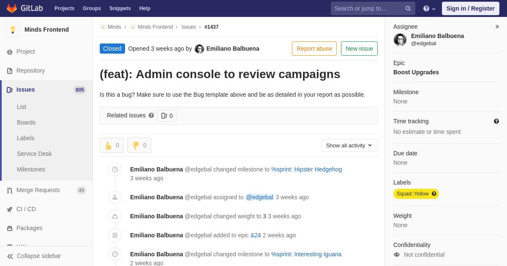Screen dimensions: 507x266
Task: Open the Merge Requests sidebar icon
Action: click(x=10, y=190)
